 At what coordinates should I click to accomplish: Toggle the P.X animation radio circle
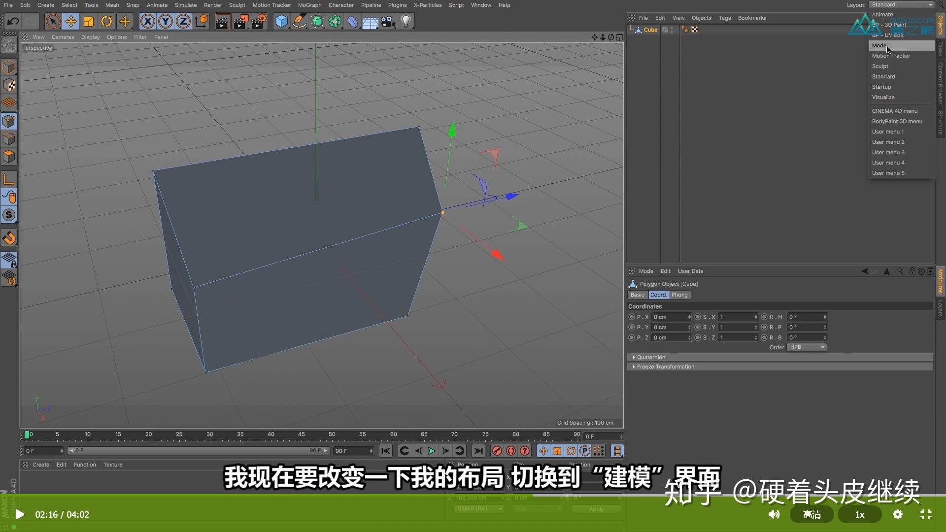632,317
